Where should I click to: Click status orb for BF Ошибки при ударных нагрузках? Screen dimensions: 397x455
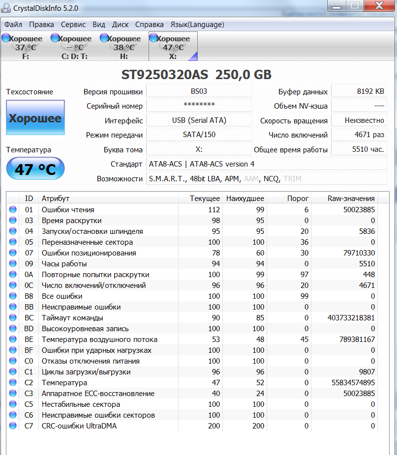coord(13,350)
